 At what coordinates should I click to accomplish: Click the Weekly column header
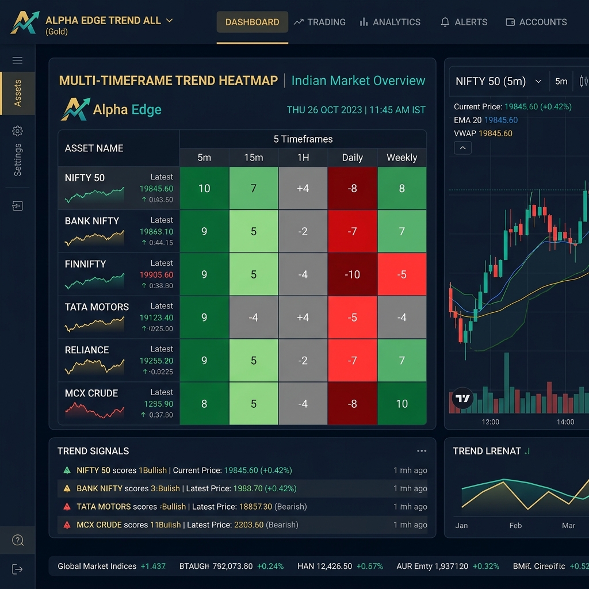[402, 158]
